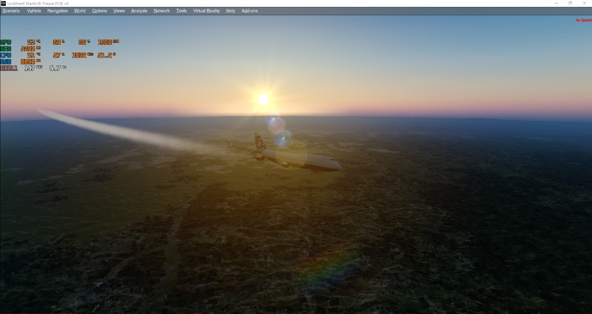The width and height of the screenshot is (592, 314).
Task: Open the Views menu
Action: [118, 10]
